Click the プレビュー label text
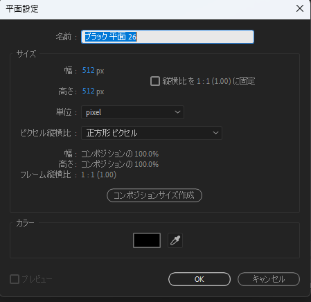This screenshot has width=311, height=302. click(x=37, y=279)
